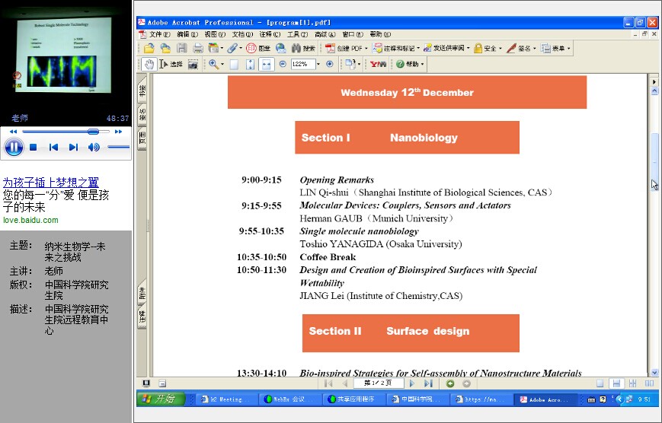Viewport: 662px width, 423px height.
Task: Mute the media player speaker
Action: 94,147
